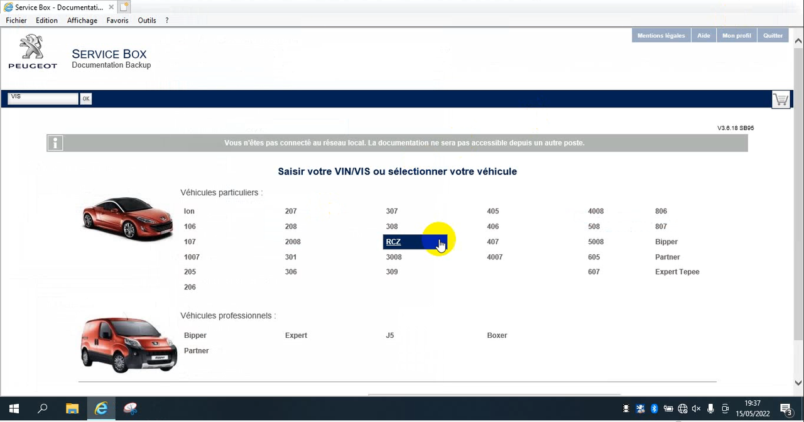804x422 pixels.
Task: Switch to Internet Explorer taskbar icon
Action: pyautogui.click(x=101, y=409)
